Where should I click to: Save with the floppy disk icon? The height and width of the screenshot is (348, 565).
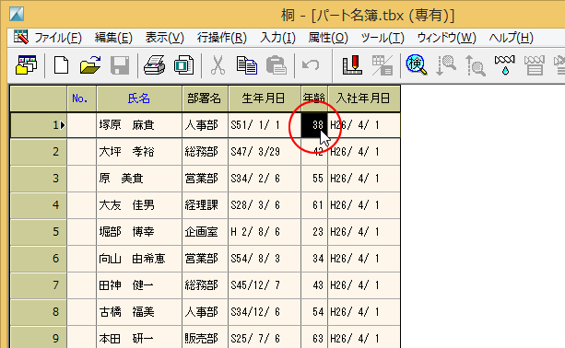tap(120, 65)
